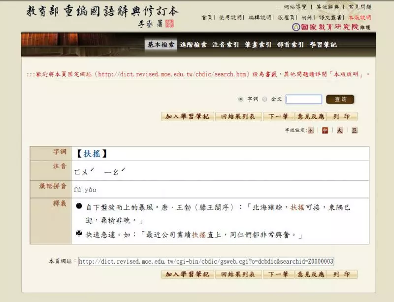The width and height of the screenshot is (394, 302).
Task: Set font size to 小
Action: (311, 131)
